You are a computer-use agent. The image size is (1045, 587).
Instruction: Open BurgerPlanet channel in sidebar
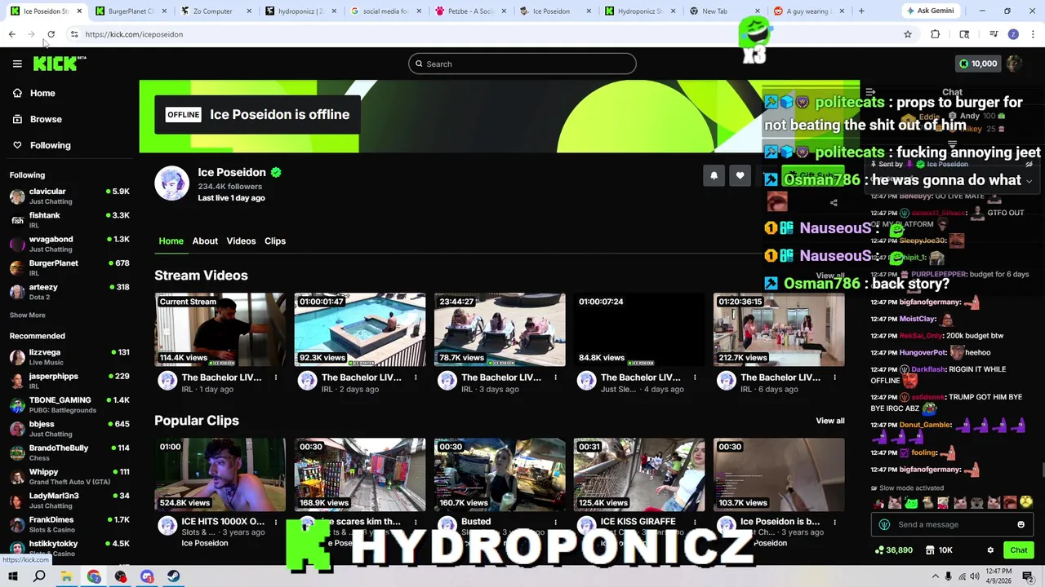click(69, 267)
